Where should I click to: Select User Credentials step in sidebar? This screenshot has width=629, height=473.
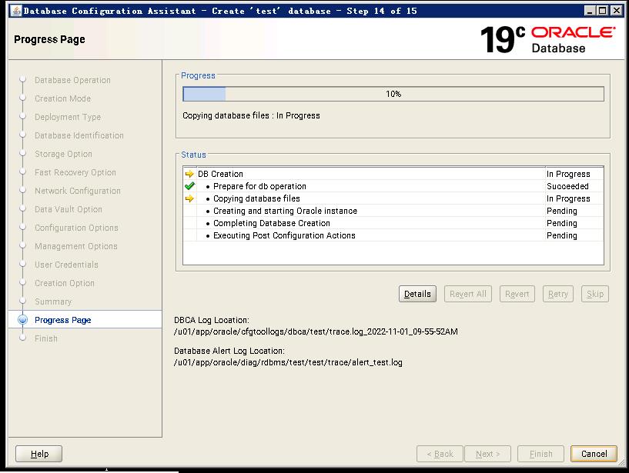click(66, 265)
